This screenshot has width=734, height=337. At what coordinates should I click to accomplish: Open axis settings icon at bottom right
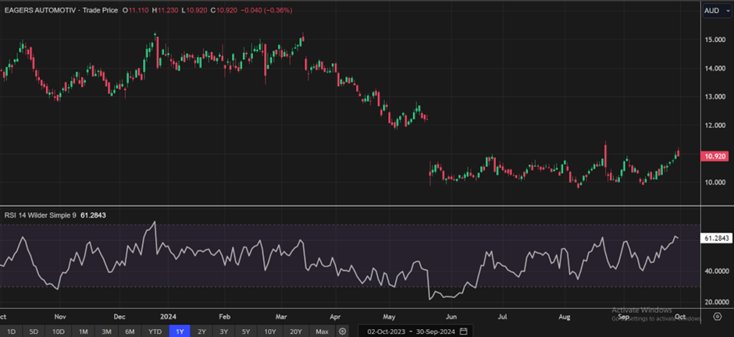[x=717, y=317]
